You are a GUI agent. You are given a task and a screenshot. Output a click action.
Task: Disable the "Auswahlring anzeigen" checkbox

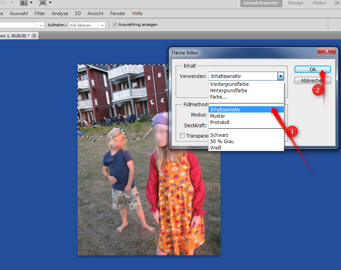pos(115,25)
